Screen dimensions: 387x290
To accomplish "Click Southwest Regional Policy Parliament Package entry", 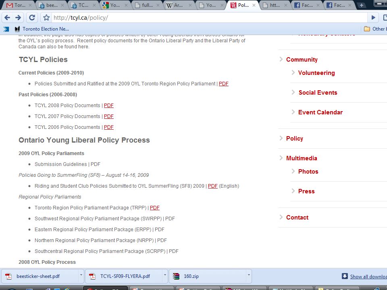I will 105,218.
